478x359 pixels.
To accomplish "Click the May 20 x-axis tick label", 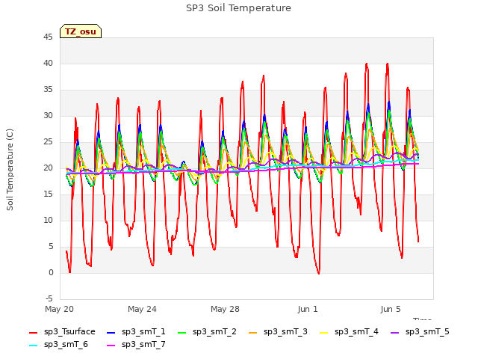I will 60,309.
